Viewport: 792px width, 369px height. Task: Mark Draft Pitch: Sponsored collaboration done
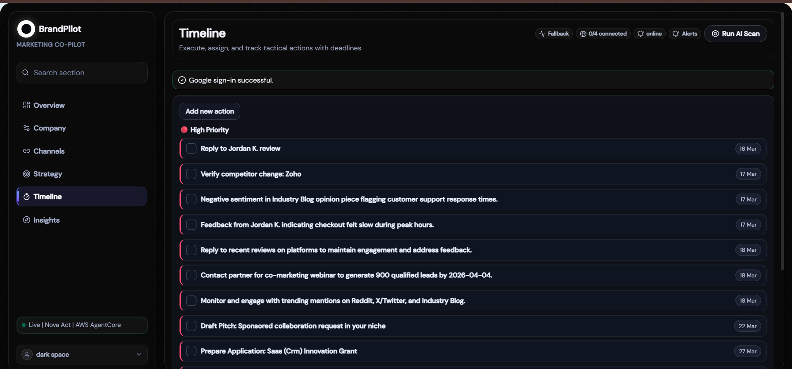[191, 326]
